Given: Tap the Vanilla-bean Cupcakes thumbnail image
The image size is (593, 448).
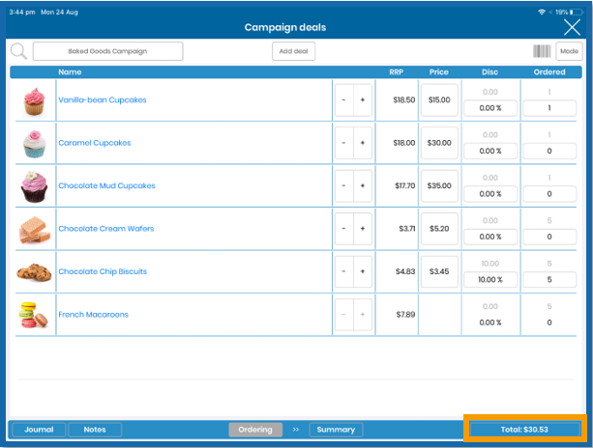Looking at the screenshot, I should (x=34, y=100).
